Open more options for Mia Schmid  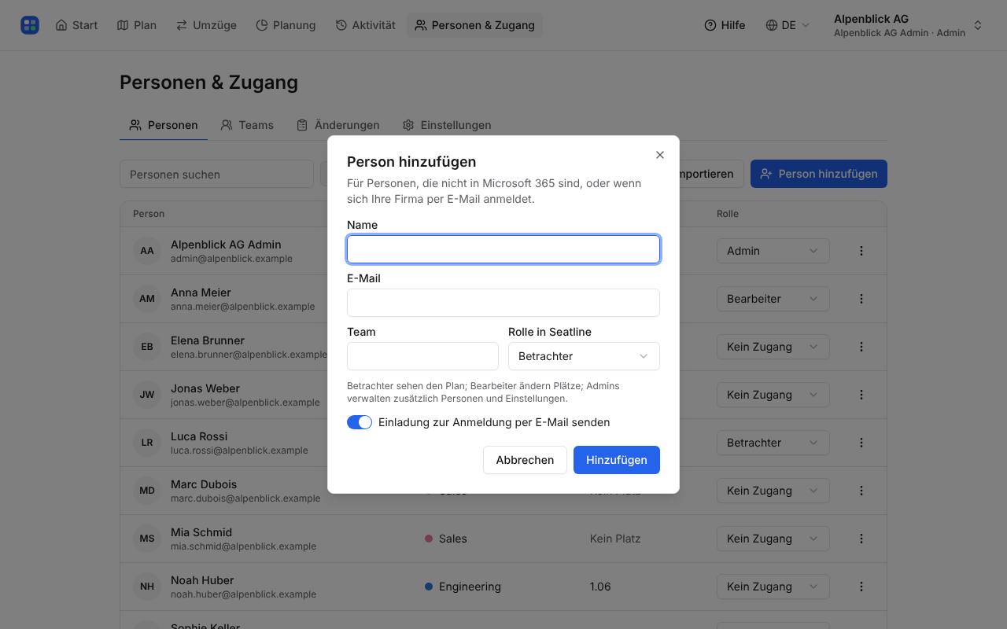point(861,539)
